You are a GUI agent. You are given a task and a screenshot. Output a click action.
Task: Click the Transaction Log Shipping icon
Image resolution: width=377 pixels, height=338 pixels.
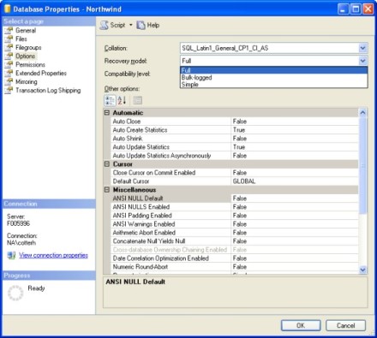[9, 90]
